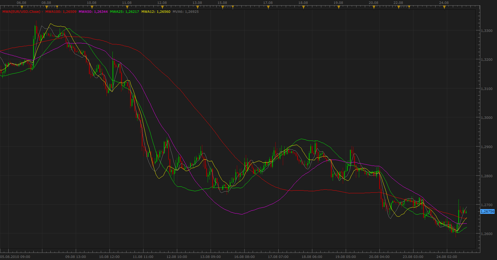The width and height of the screenshot is (497, 260).
Task: Select the MWA(EUR/USD.Close) indicator label
Action: [21, 12]
